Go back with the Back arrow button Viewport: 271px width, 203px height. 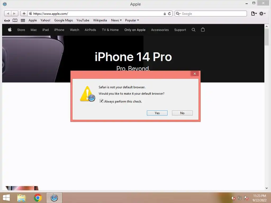point(8,13)
